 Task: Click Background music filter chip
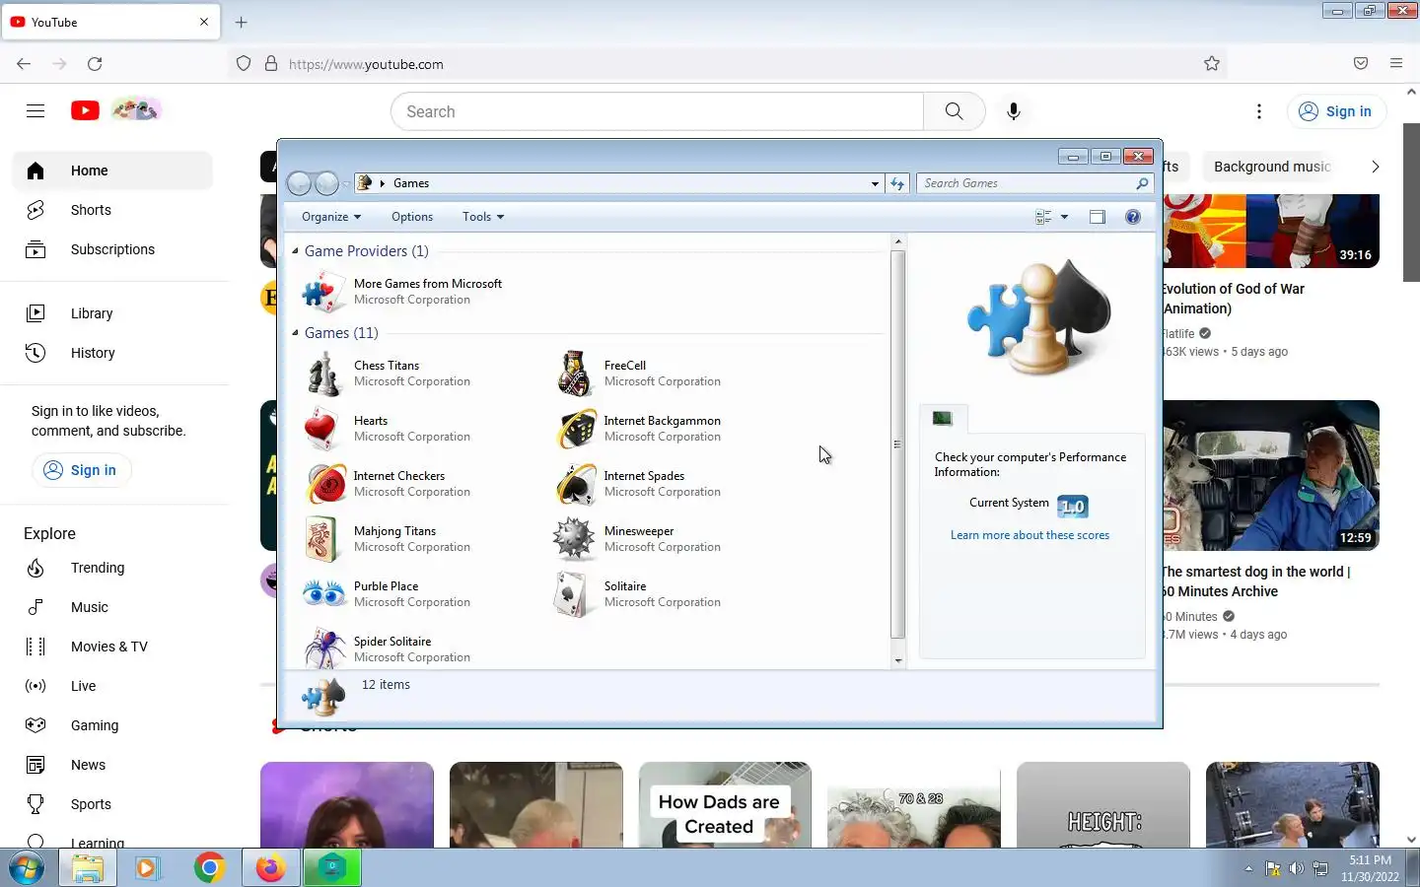click(1272, 167)
